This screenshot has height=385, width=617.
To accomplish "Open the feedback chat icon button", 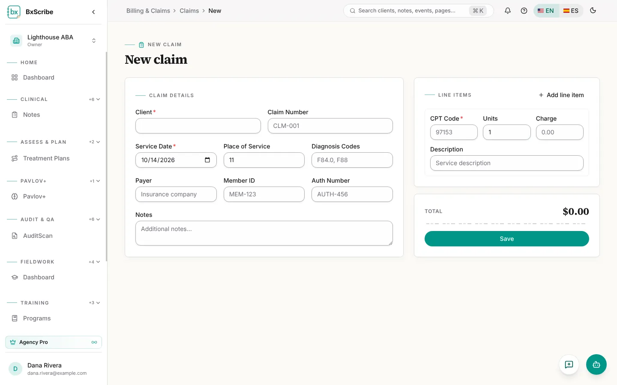I will (x=569, y=364).
